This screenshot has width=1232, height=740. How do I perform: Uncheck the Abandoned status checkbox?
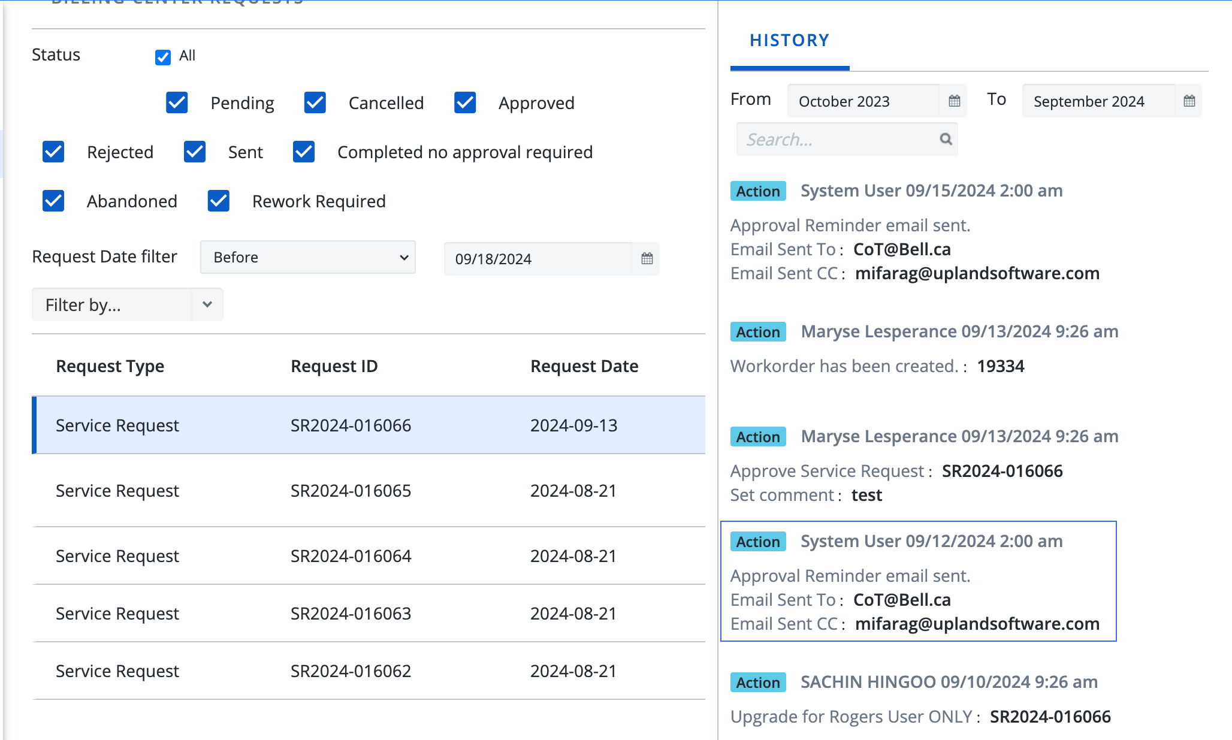(53, 201)
